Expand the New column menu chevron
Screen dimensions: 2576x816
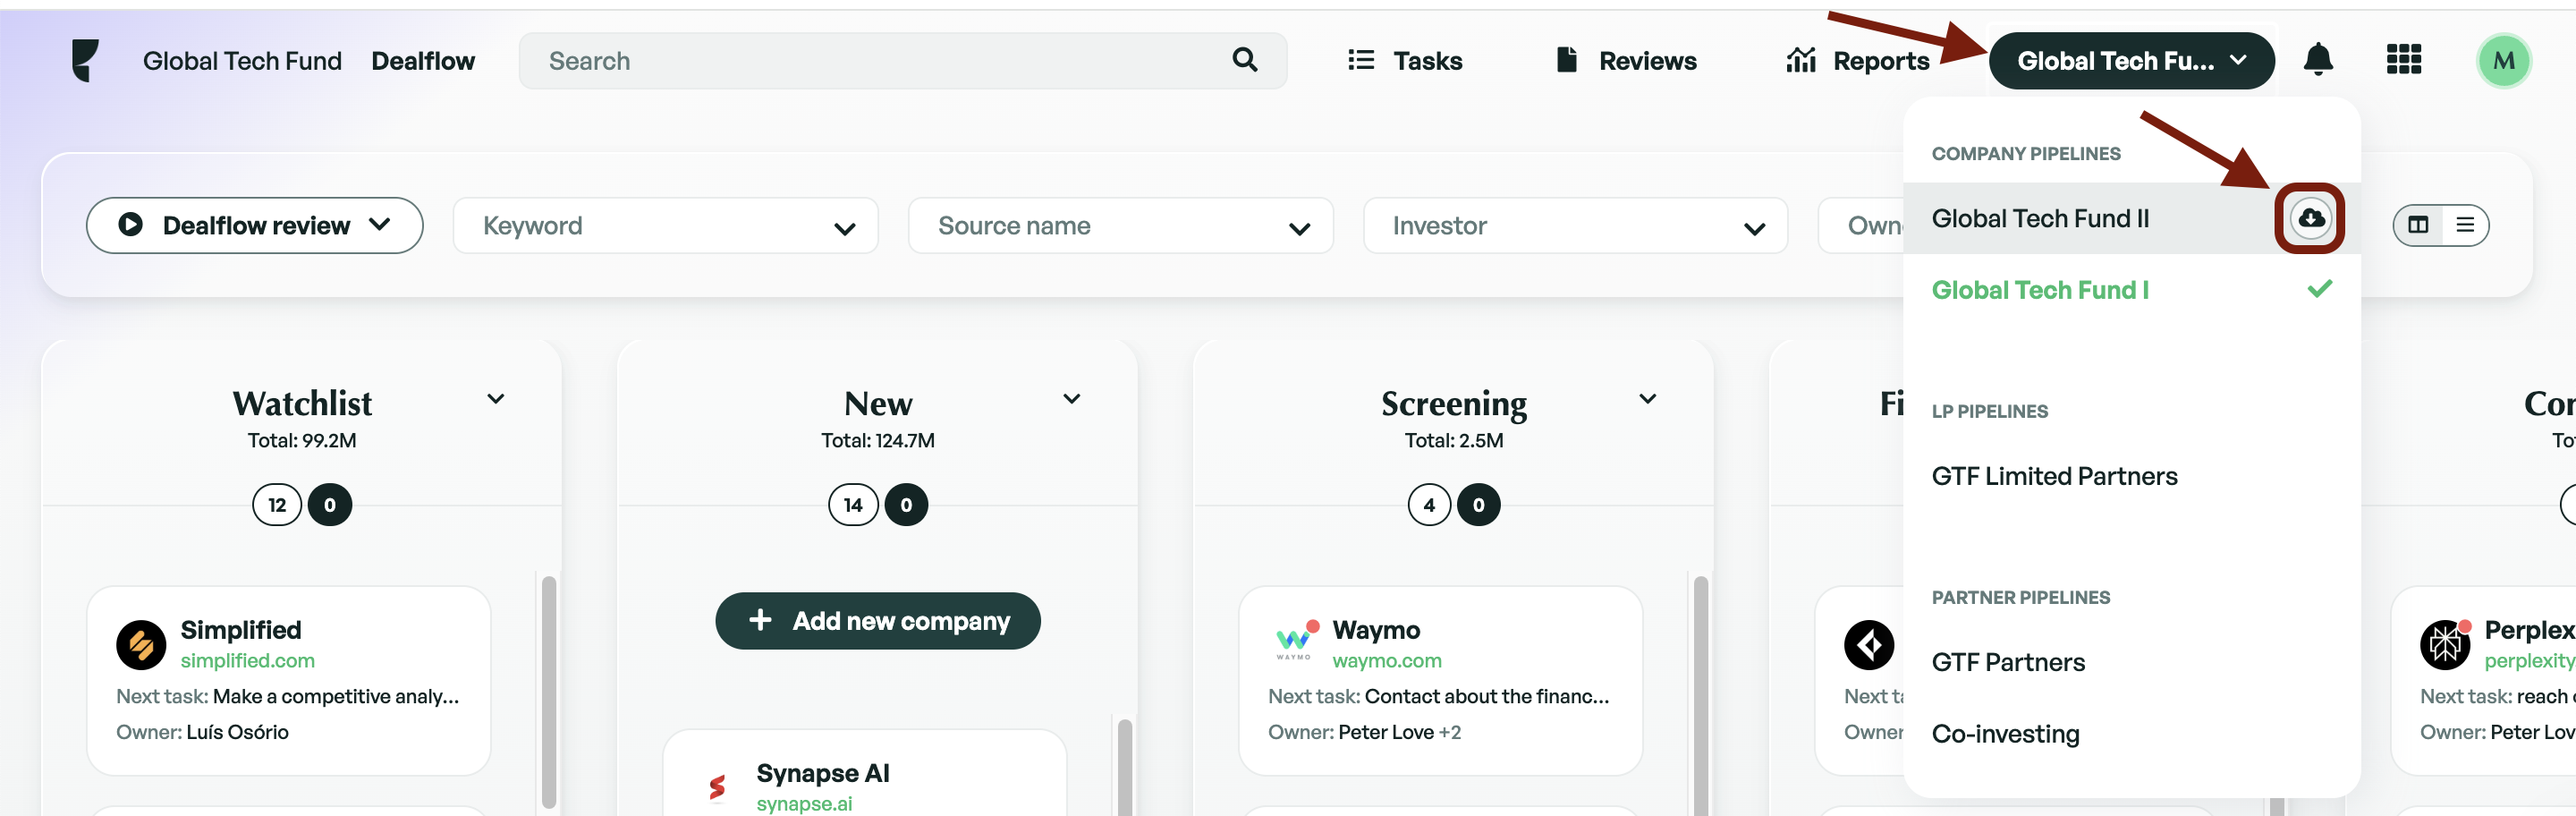1071,399
